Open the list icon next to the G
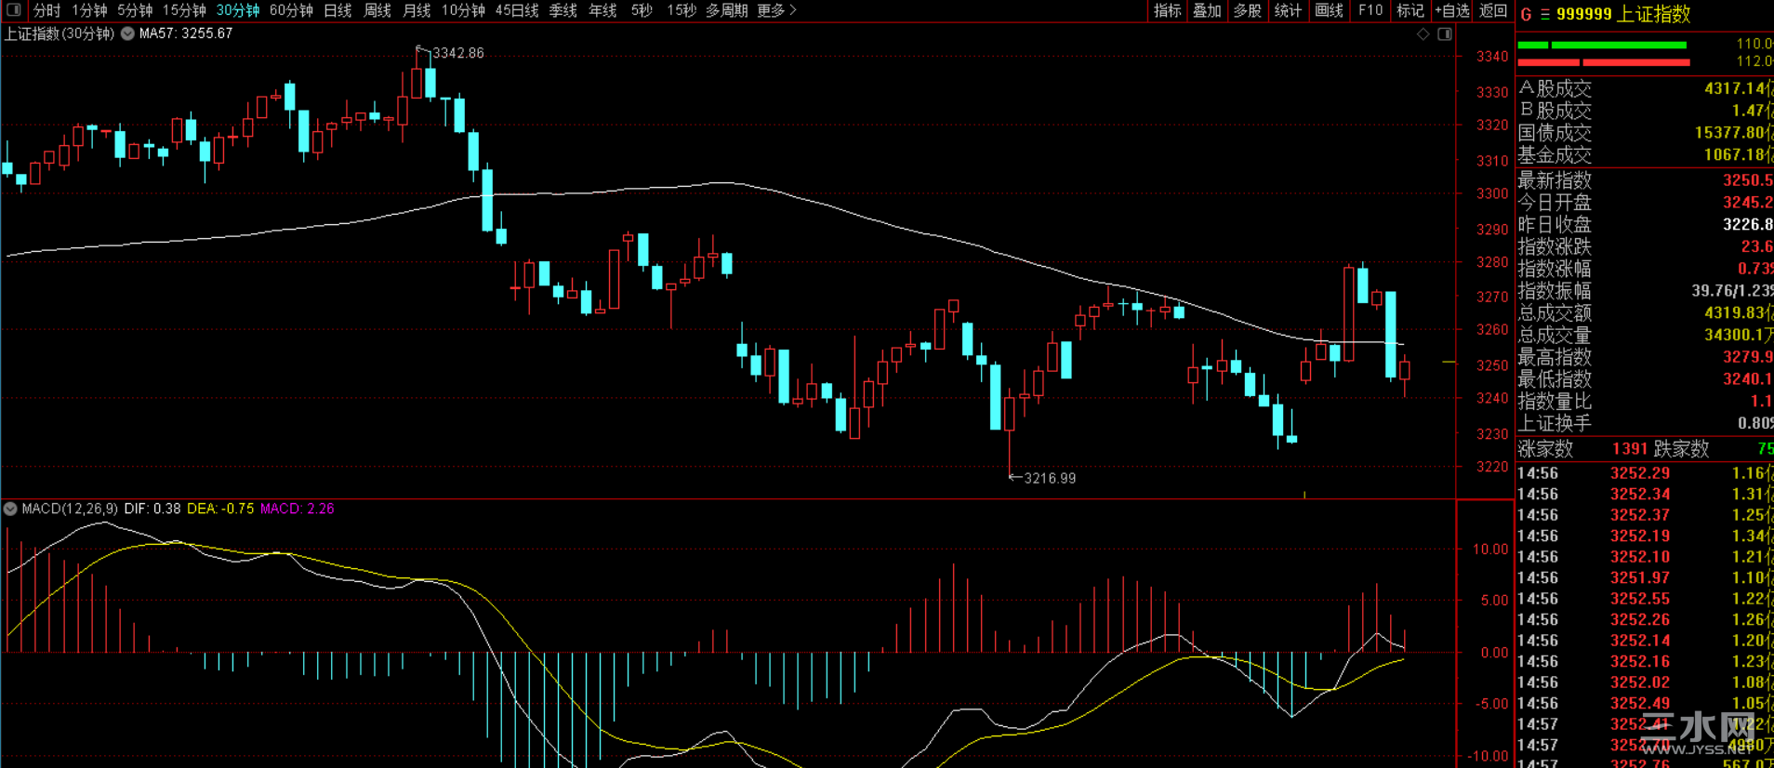The height and width of the screenshot is (768, 1774). pyautogui.click(x=1545, y=15)
